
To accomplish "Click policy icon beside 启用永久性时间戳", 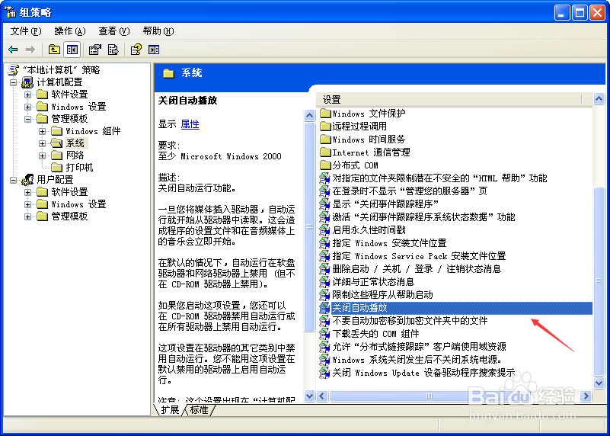I will [324, 230].
